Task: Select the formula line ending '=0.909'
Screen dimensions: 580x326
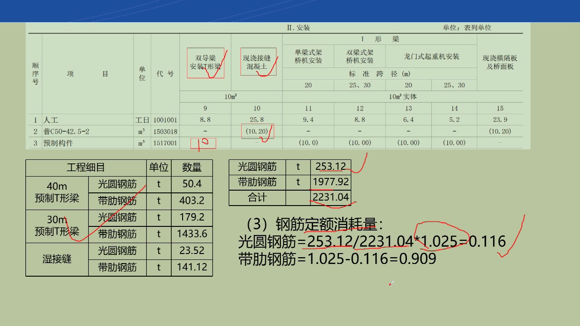Action: (x=337, y=259)
